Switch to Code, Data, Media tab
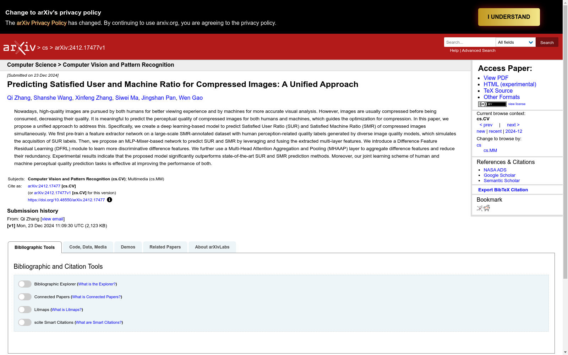 point(88,247)
